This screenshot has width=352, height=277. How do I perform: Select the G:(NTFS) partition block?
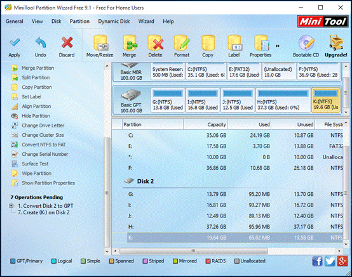(x=168, y=100)
